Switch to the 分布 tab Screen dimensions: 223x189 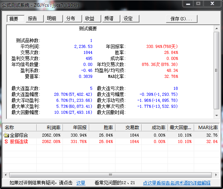point(73,19)
